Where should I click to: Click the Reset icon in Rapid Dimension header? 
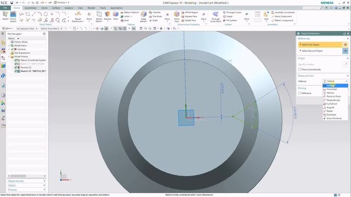click(x=344, y=33)
